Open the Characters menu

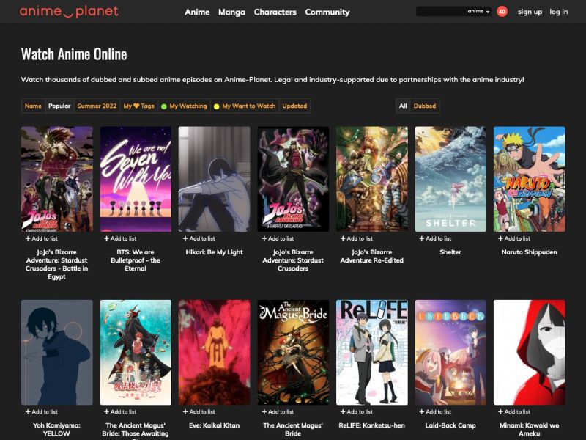coord(275,12)
